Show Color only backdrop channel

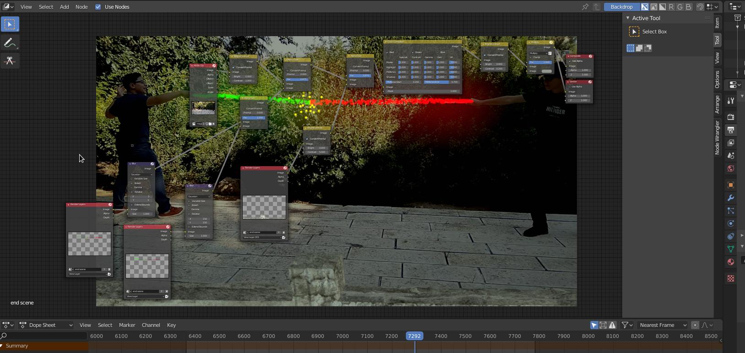653,7
